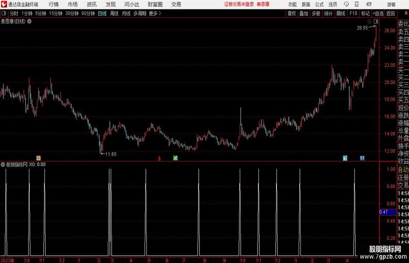409x263 pixels.
Task: Click the XG: 0.00 indicator value
Action: 37,165
